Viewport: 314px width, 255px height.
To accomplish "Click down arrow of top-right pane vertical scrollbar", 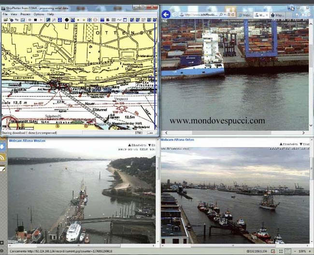I will 311,125.
